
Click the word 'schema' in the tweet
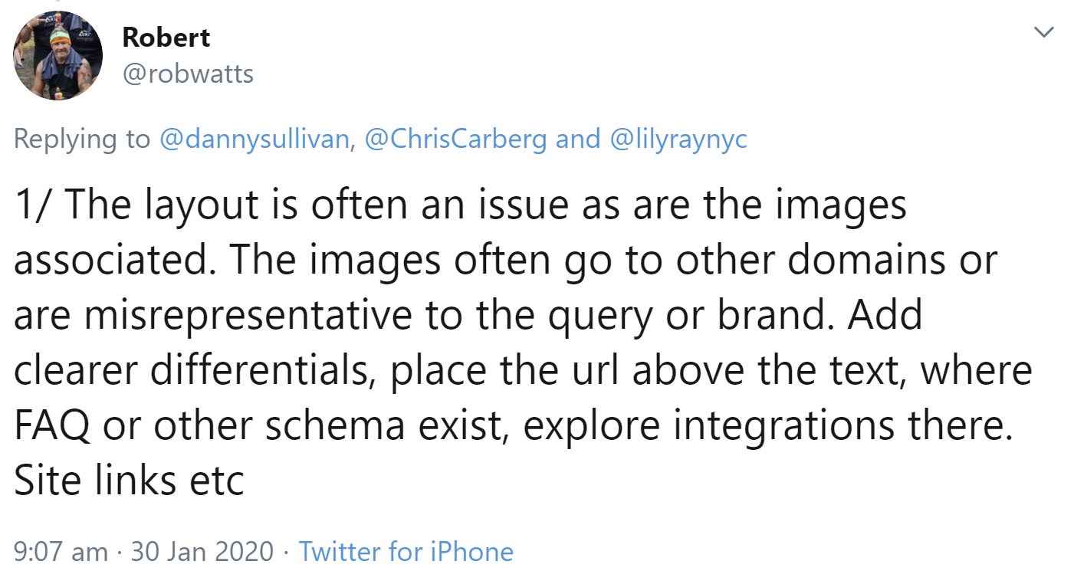[334, 426]
